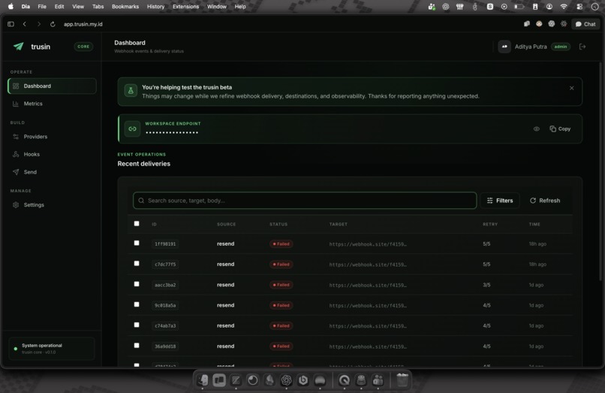Refresh the recent deliveries list

(545, 201)
